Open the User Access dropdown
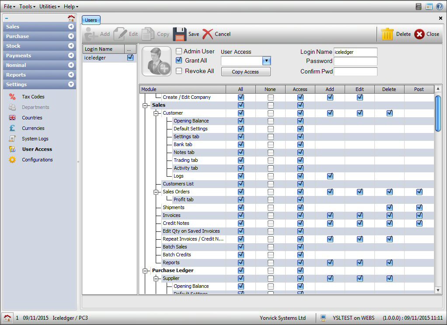 pyautogui.click(x=266, y=61)
